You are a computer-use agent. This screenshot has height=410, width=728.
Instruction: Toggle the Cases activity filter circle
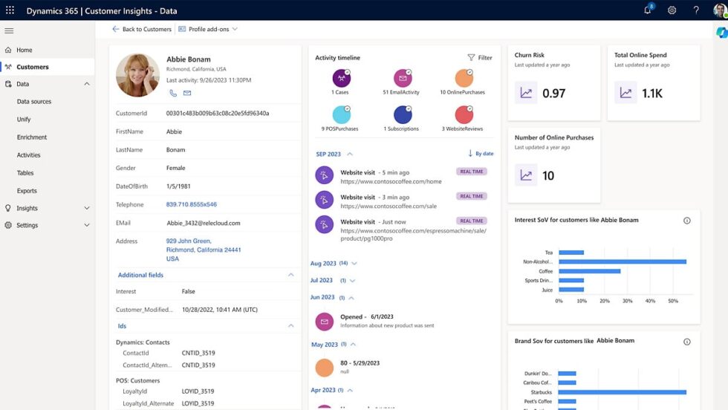(341, 78)
